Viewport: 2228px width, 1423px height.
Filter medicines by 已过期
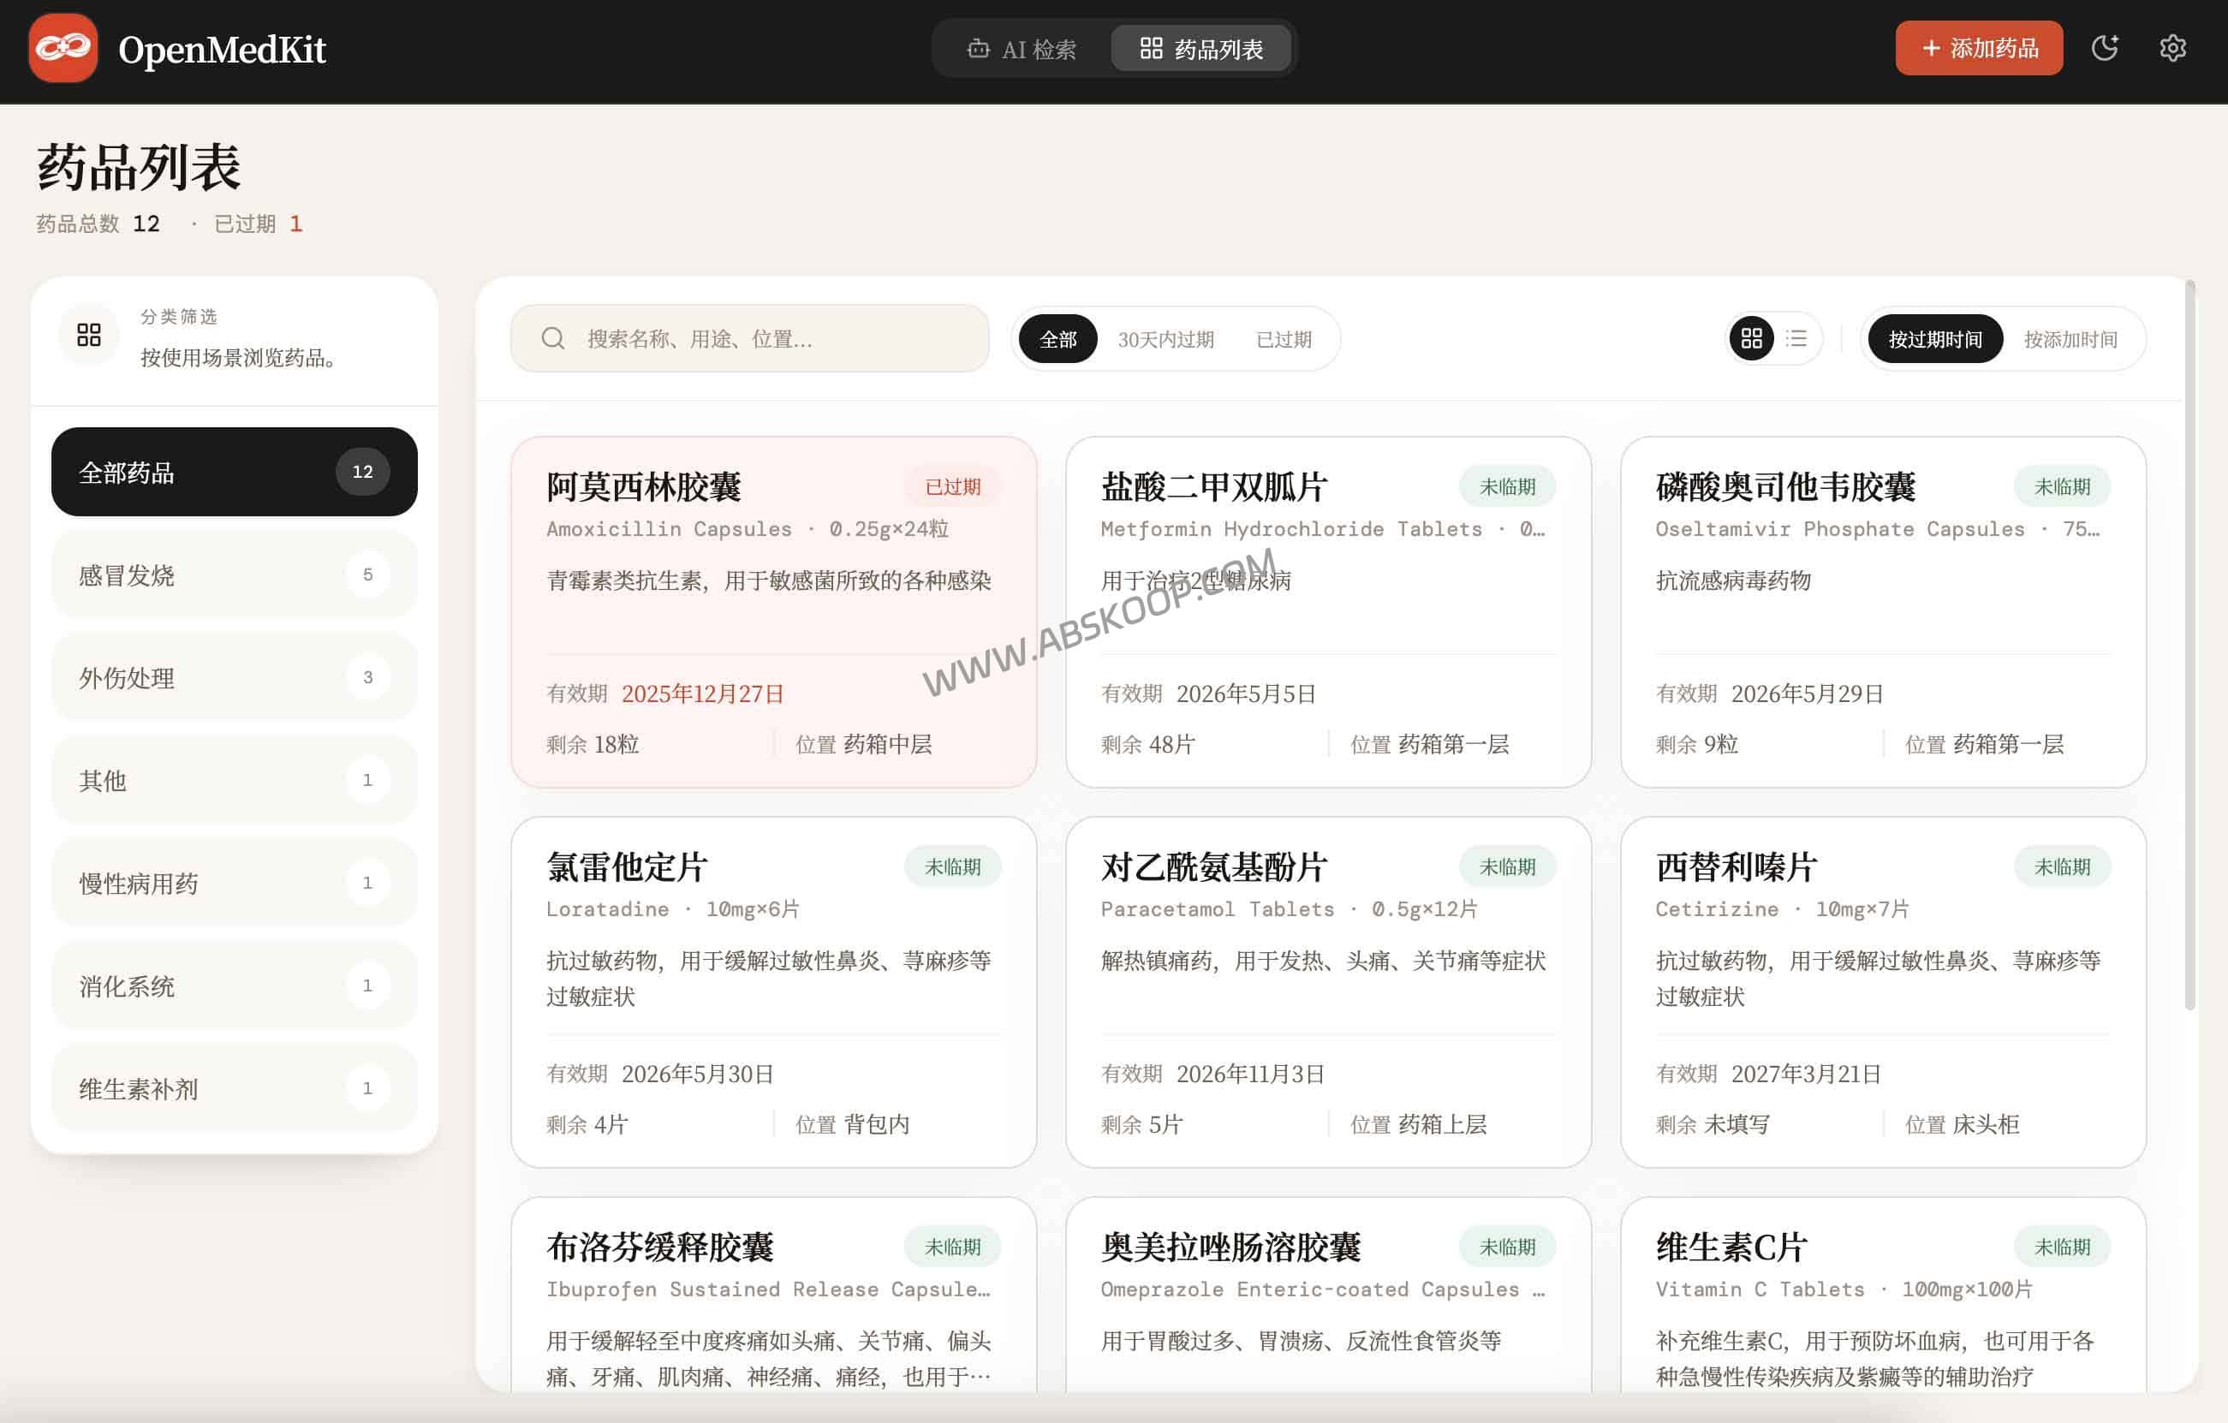(x=1285, y=339)
